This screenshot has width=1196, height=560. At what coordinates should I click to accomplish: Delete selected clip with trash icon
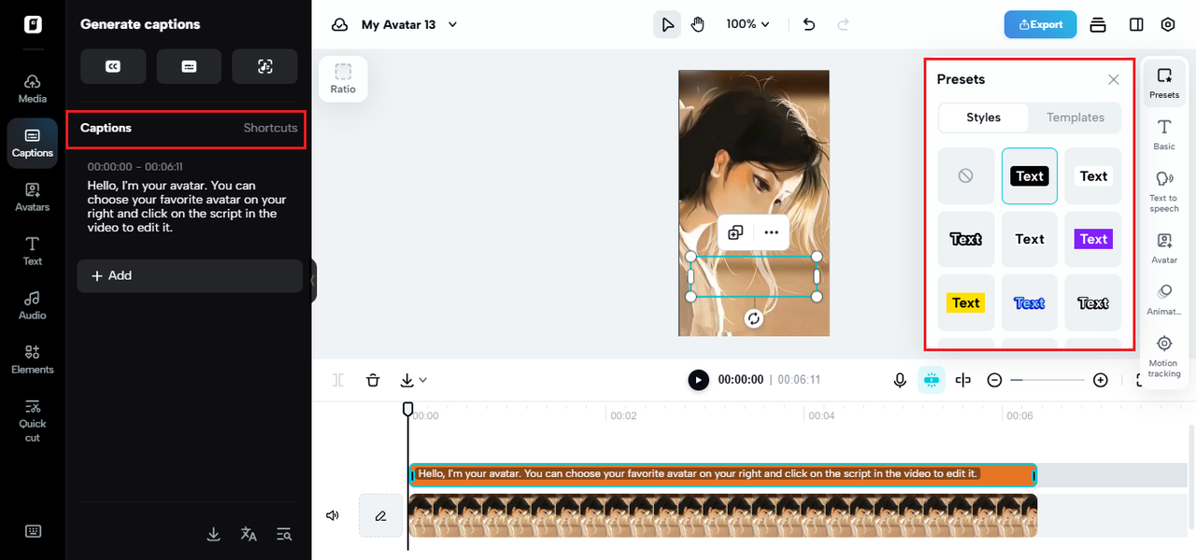373,380
